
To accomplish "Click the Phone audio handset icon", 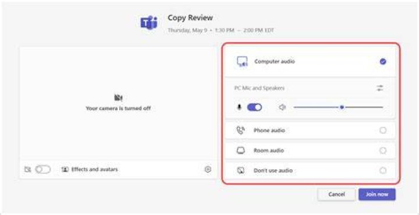I will (x=240, y=130).
